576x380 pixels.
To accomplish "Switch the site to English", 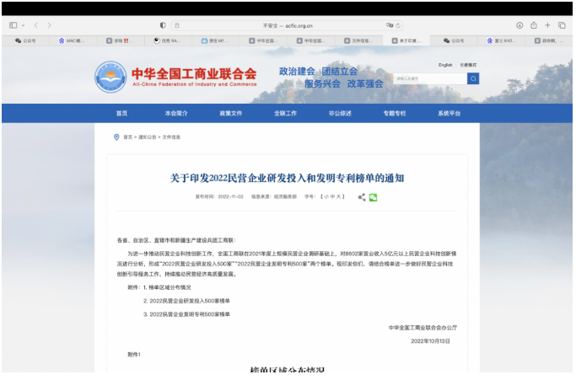I will coord(445,65).
